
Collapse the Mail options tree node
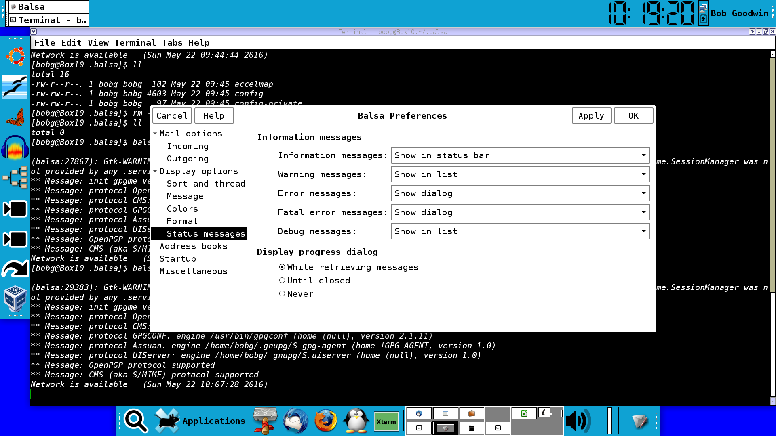click(155, 134)
